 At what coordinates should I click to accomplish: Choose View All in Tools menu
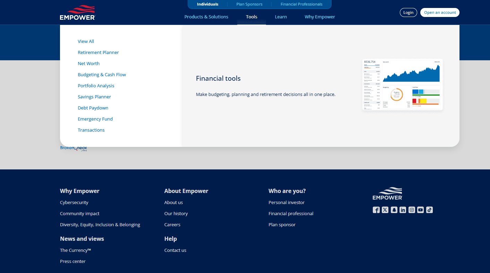click(86, 41)
